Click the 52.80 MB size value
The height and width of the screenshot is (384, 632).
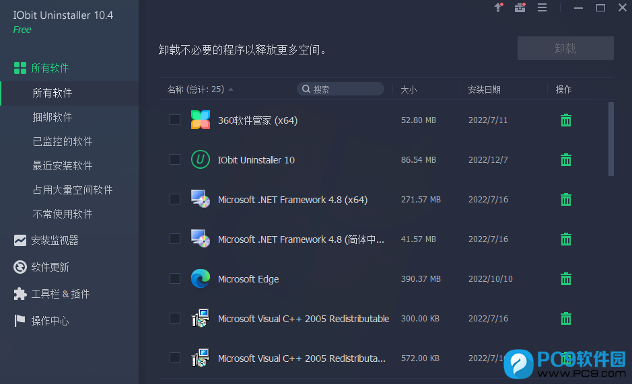[x=419, y=120]
